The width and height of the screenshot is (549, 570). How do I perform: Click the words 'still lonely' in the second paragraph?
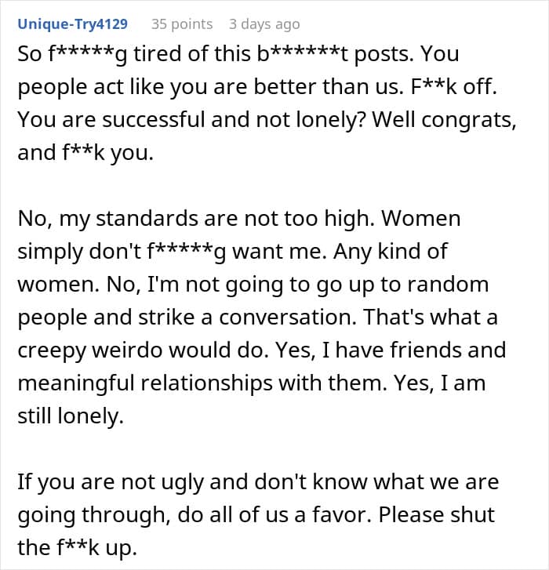pyautogui.click(x=71, y=416)
